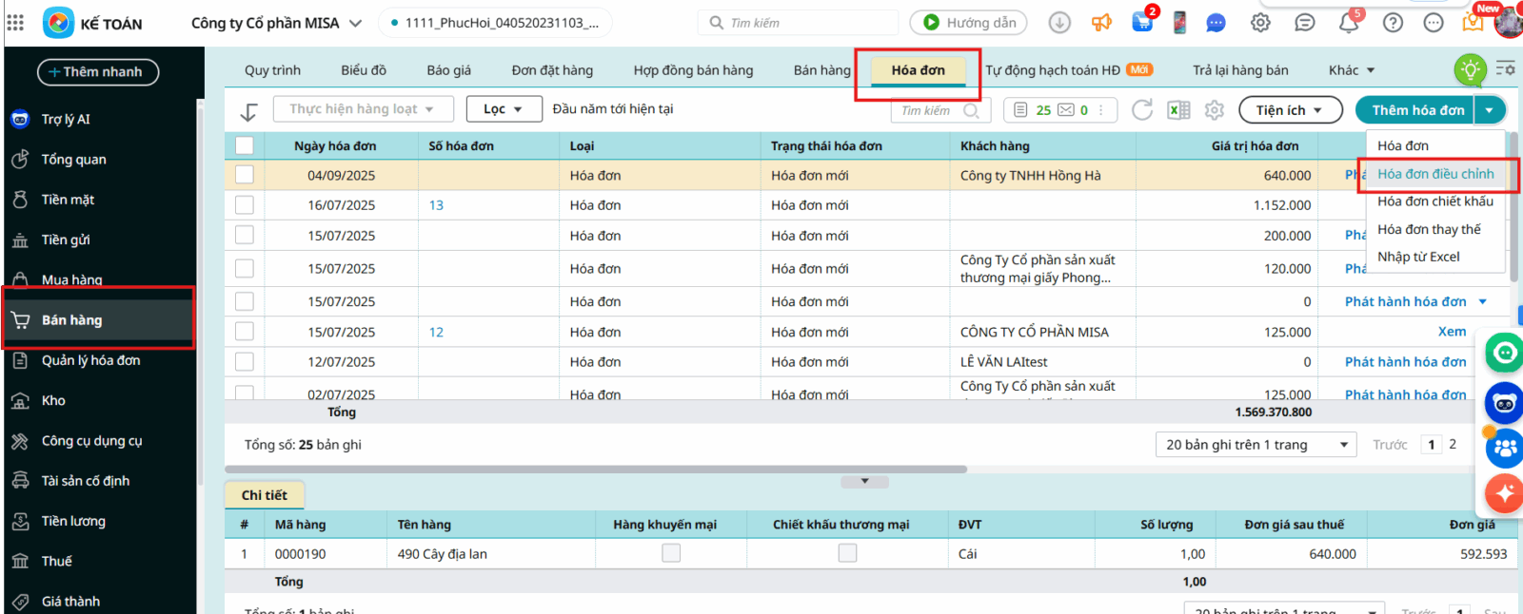The image size is (1523, 614).
Task: Open the notification bell in the header
Action: [x=1349, y=23]
